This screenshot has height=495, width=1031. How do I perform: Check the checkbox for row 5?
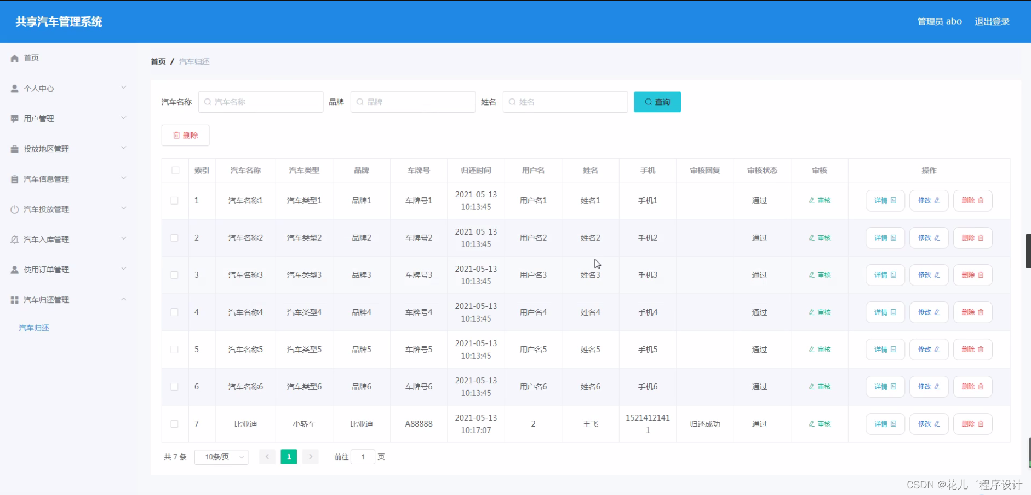click(x=174, y=350)
